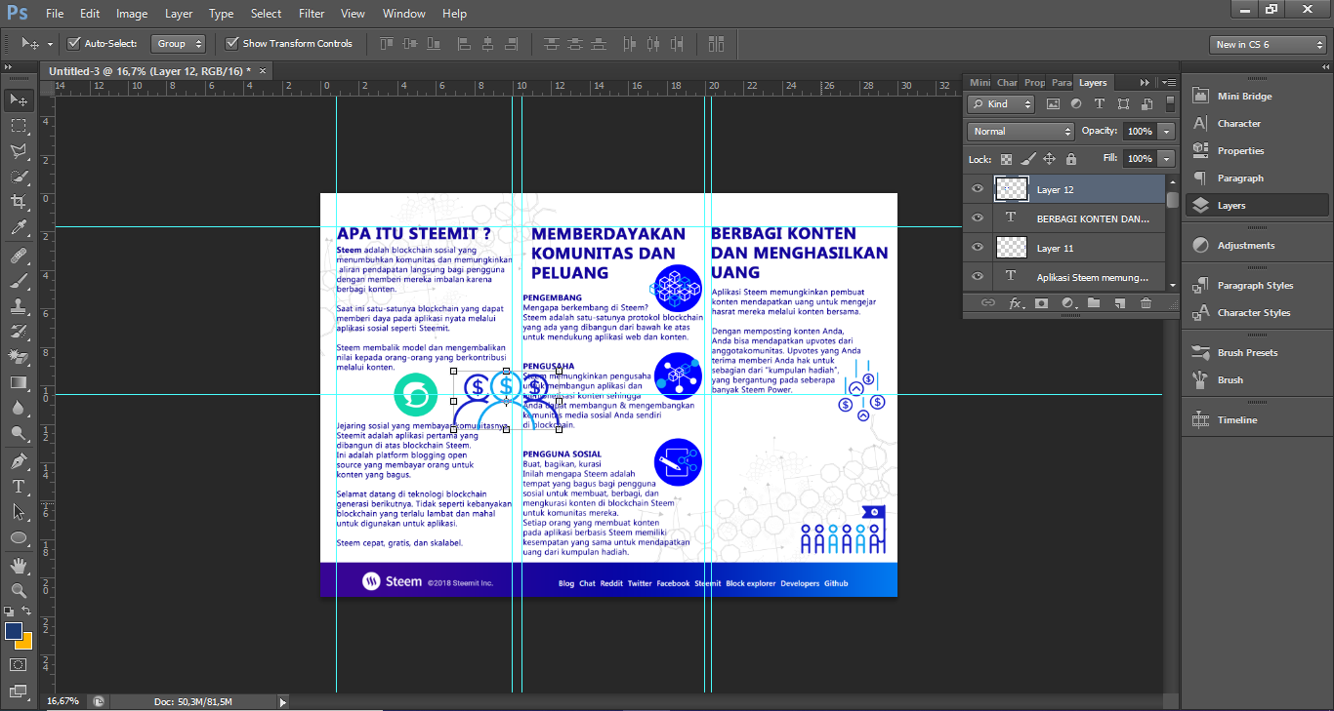Viewport: 1334px width, 711px height.
Task: Select the Blur tool
Action: (x=19, y=408)
